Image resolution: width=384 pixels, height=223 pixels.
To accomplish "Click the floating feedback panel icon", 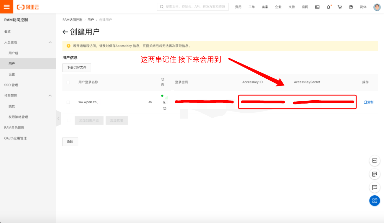I will (375, 161).
